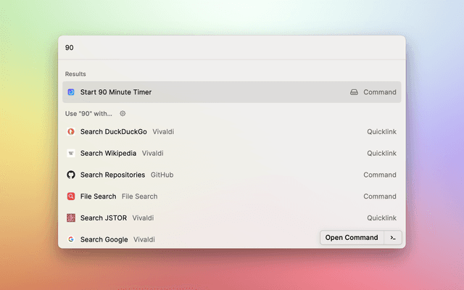This screenshot has height=290, width=464.
Task: Select Start 90 Minute Timer result
Action: point(116,92)
